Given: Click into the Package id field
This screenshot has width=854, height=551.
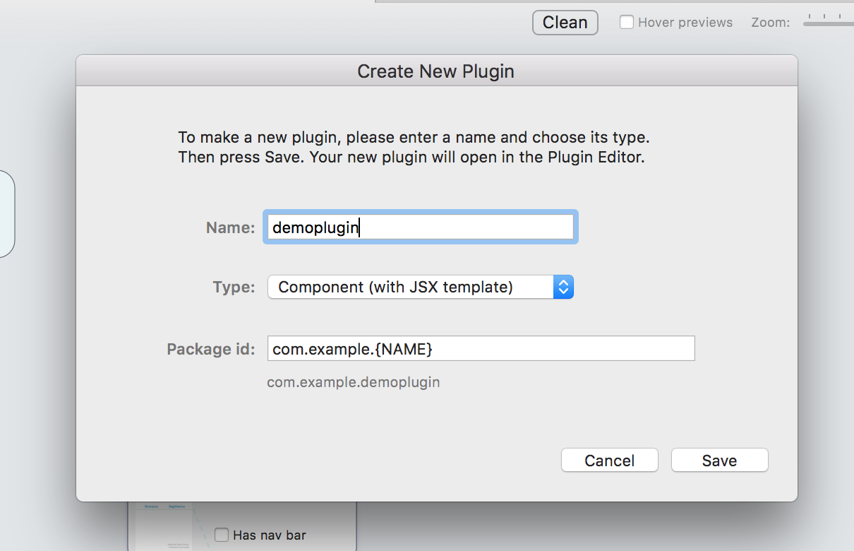Looking at the screenshot, I should [x=481, y=348].
